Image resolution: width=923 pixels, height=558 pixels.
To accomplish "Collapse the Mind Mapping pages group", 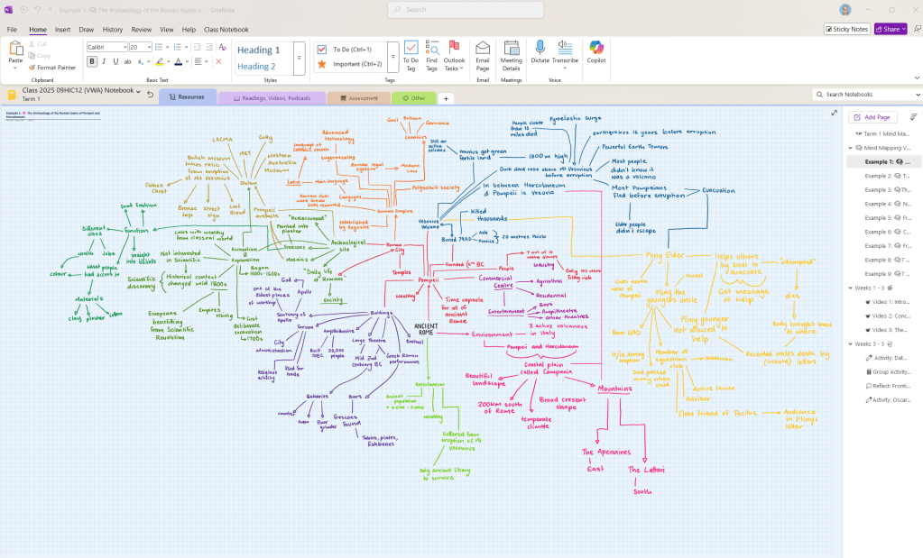I will 850,148.
